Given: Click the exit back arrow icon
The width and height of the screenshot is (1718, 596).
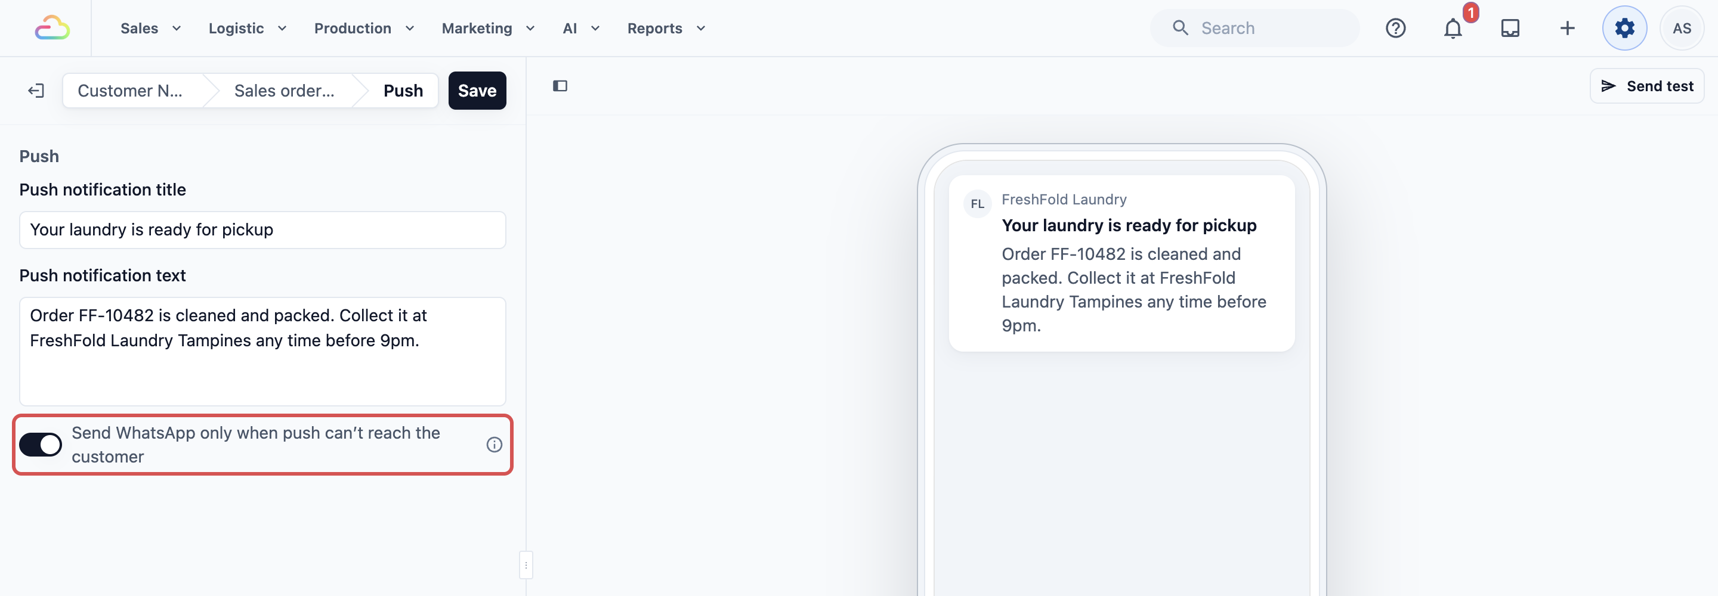Looking at the screenshot, I should [x=36, y=91].
